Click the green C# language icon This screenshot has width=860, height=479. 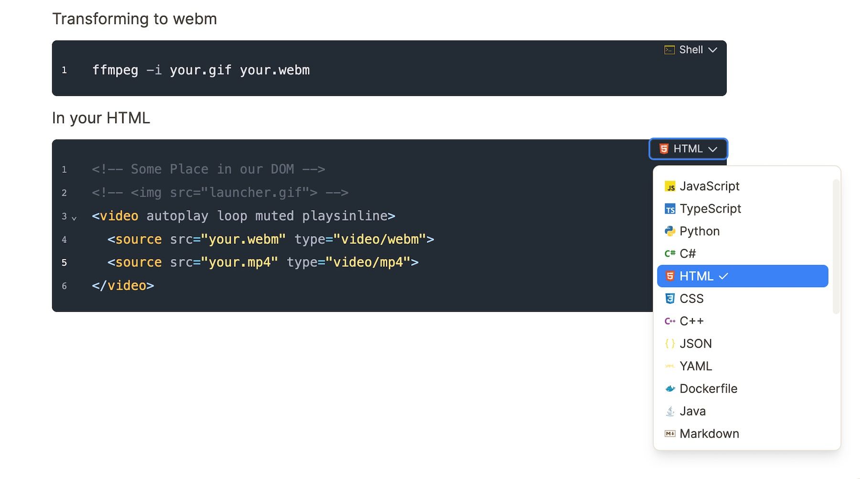coord(670,254)
